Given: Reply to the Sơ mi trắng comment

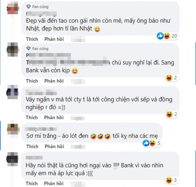Looking at the screenshot, I should coord(54,146).
